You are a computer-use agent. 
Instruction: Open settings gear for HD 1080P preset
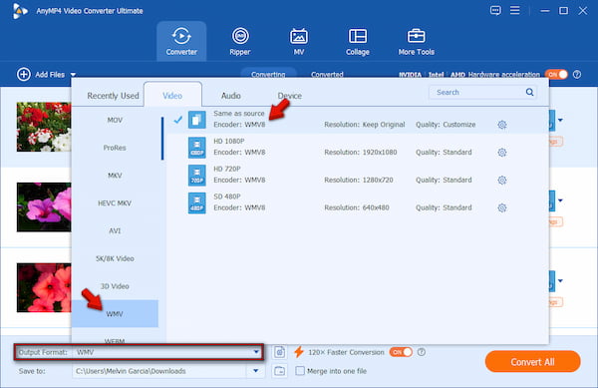[502, 153]
